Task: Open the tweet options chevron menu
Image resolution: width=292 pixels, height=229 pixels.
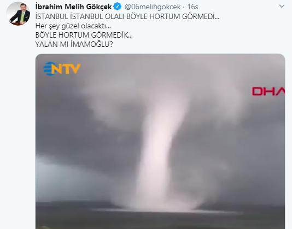Action: coord(282,7)
